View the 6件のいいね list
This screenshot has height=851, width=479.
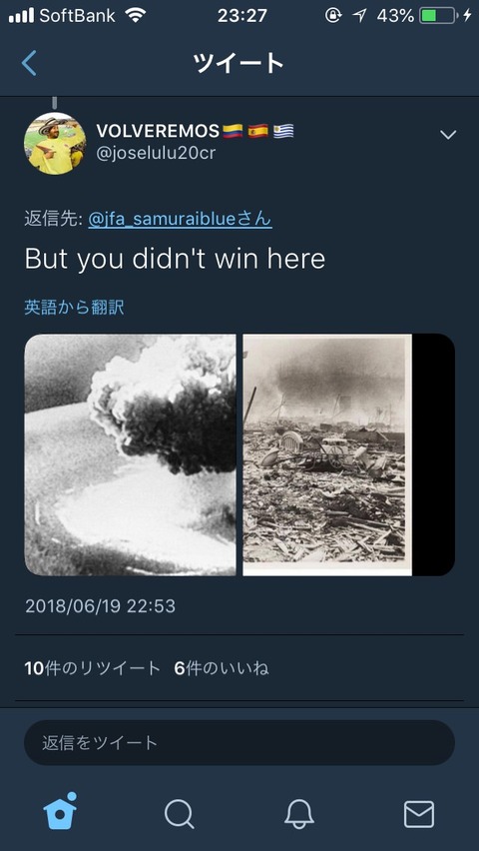[x=222, y=668]
